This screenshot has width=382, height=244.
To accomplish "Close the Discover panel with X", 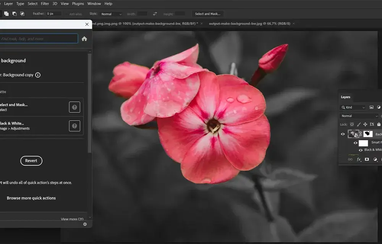I will pyautogui.click(x=87, y=24).
